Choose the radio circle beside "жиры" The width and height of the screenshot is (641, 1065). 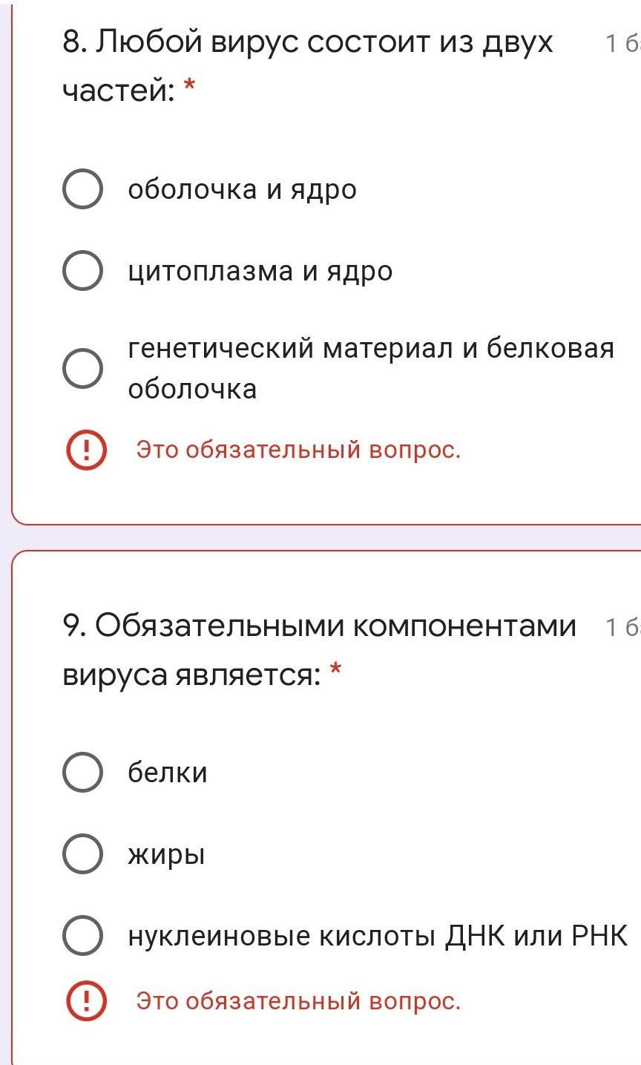coord(82,853)
